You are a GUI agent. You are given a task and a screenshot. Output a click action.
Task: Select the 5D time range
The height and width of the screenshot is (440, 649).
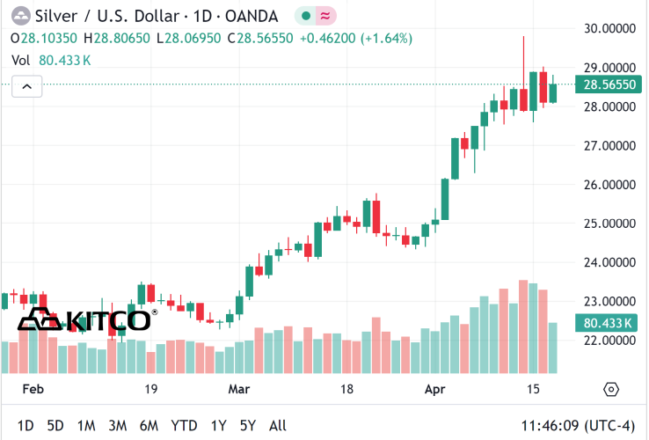(55, 426)
